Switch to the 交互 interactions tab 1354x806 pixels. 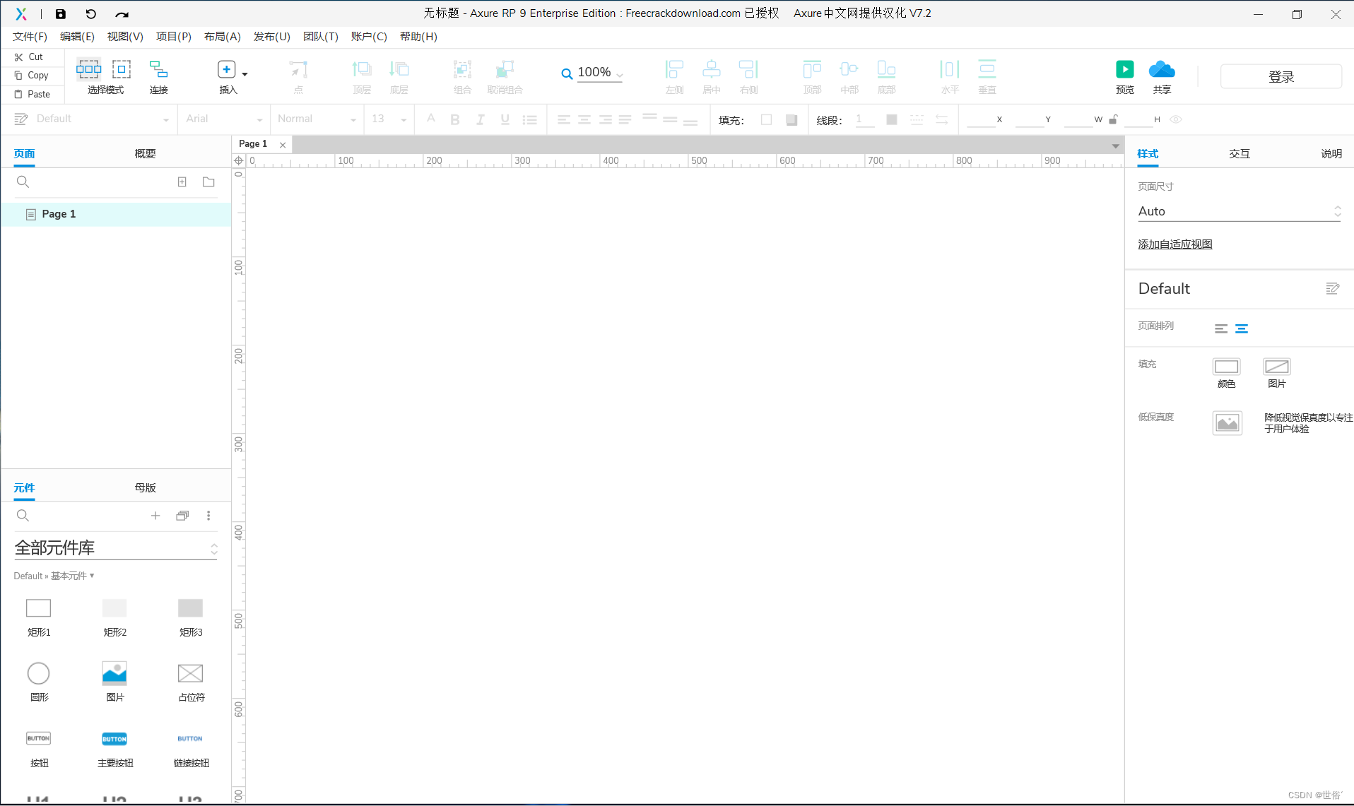pos(1240,153)
